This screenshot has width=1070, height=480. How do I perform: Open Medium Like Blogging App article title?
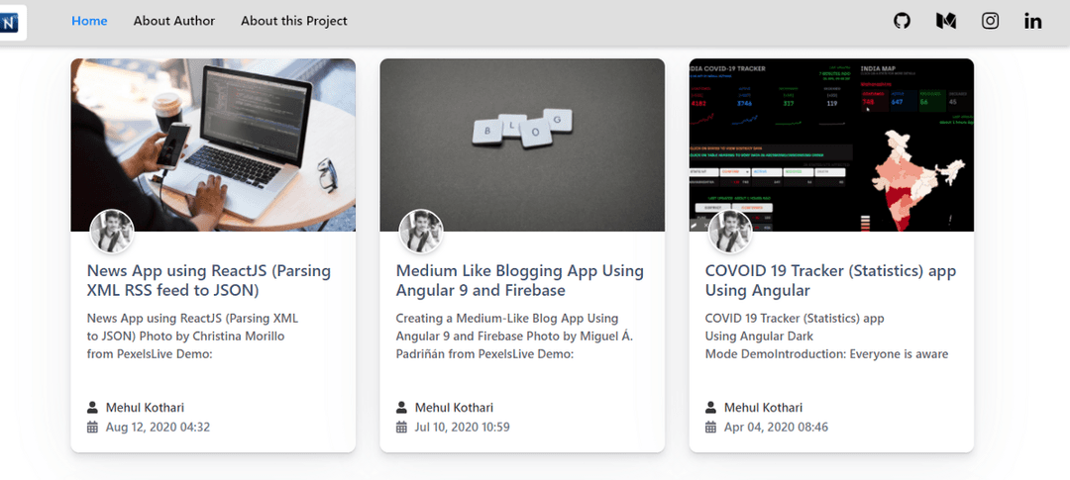[519, 280]
